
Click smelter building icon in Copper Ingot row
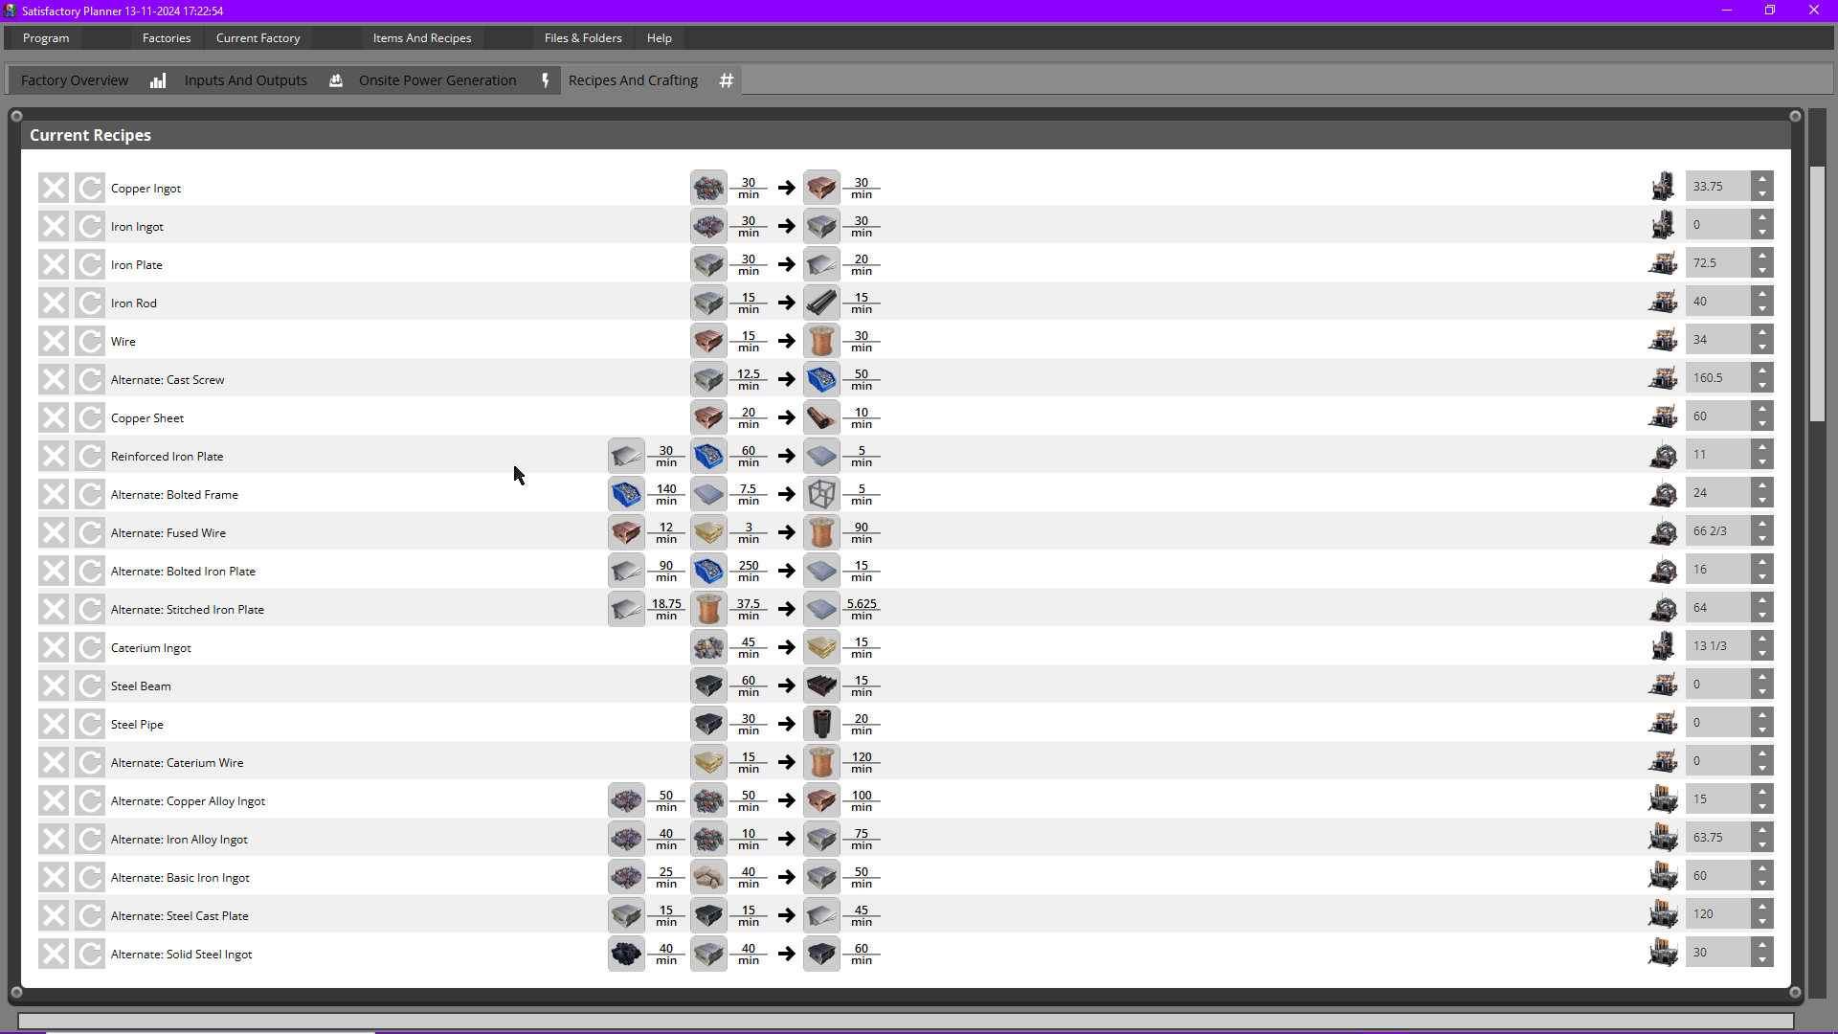(x=1663, y=186)
